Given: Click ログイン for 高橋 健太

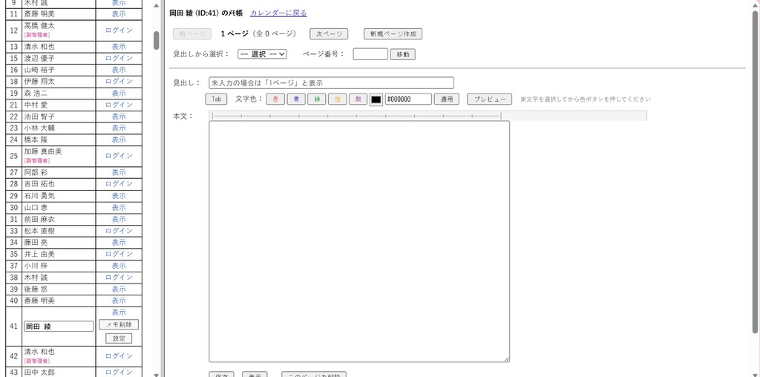Looking at the screenshot, I should click(119, 30).
